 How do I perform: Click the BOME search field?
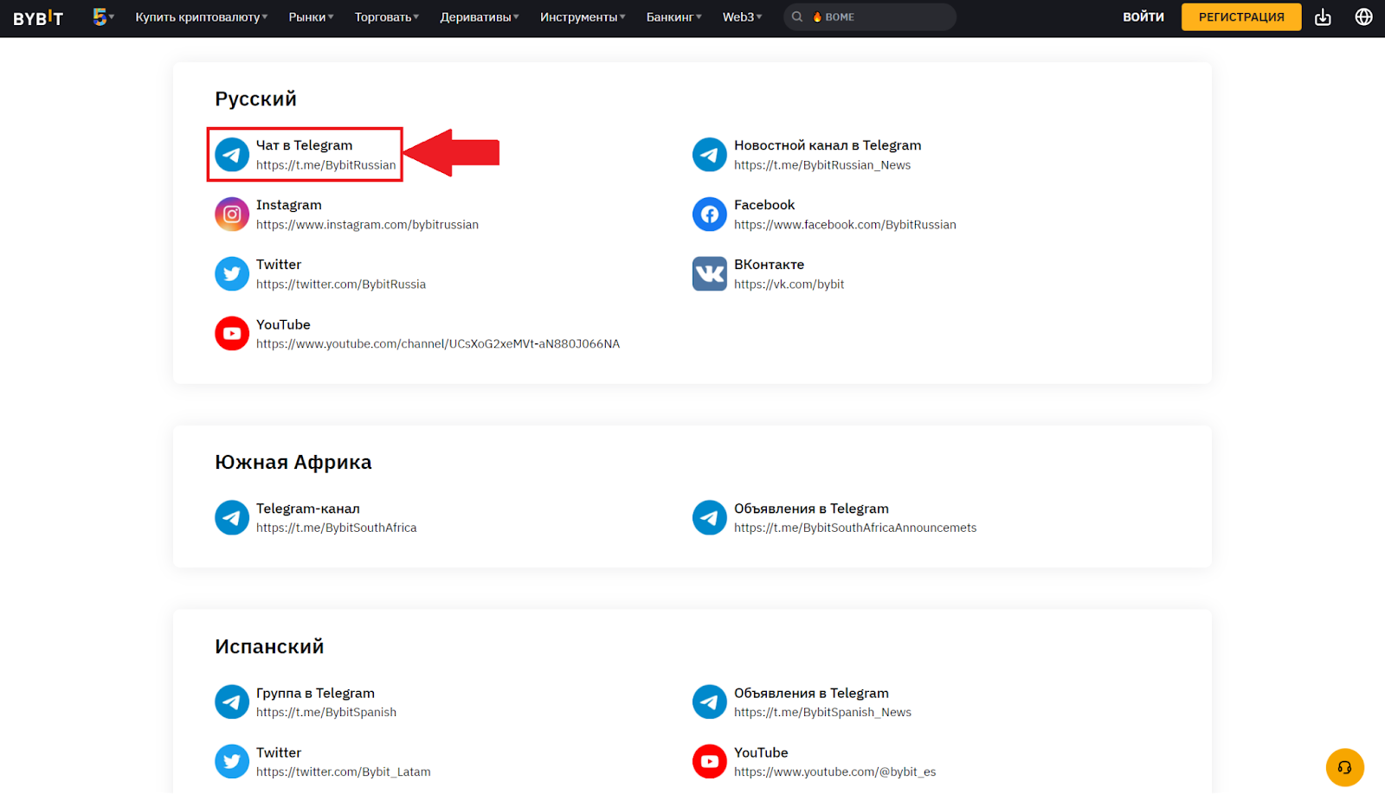(x=870, y=17)
